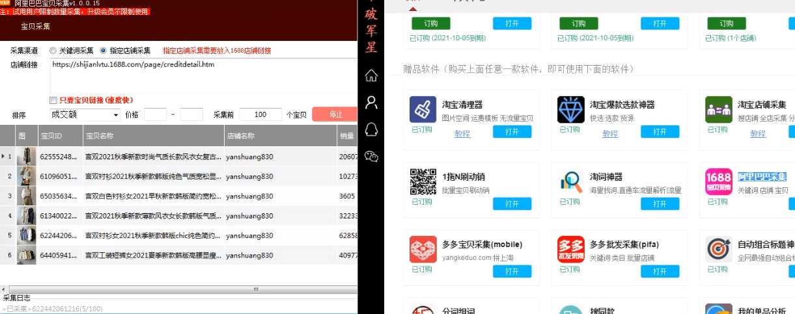The height and width of the screenshot is (314, 795).
Task: Click the VIP badge in the collector title bar
Action: pyautogui.click(x=6, y=3)
